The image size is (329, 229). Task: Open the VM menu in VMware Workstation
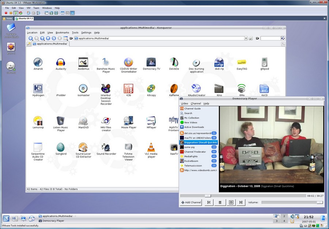click(x=29, y=8)
